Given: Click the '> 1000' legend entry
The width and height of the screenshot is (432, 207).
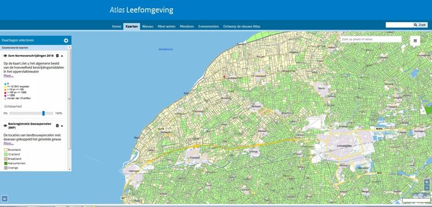Looking at the screenshot, I should [10, 95].
